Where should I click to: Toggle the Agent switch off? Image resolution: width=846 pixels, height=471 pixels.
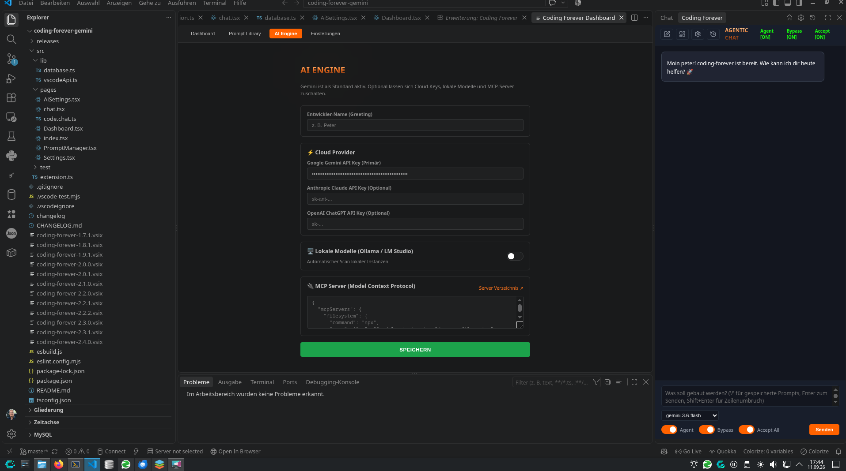click(669, 430)
